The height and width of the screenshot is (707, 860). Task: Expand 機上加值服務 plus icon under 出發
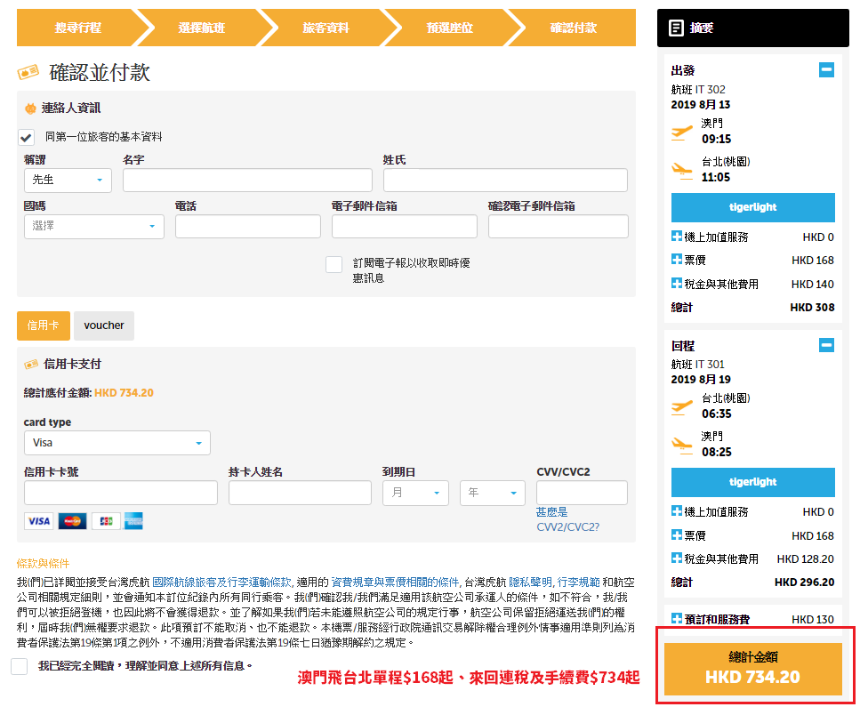point(677,237)
